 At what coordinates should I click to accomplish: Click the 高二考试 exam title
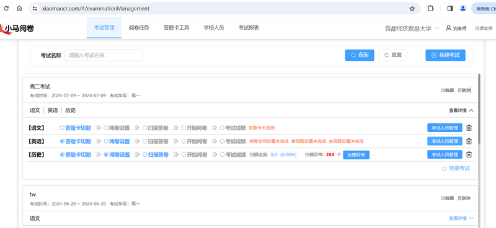point(40,87)
